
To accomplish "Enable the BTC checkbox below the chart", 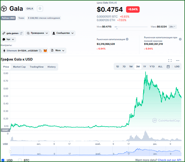I will 20,160.
